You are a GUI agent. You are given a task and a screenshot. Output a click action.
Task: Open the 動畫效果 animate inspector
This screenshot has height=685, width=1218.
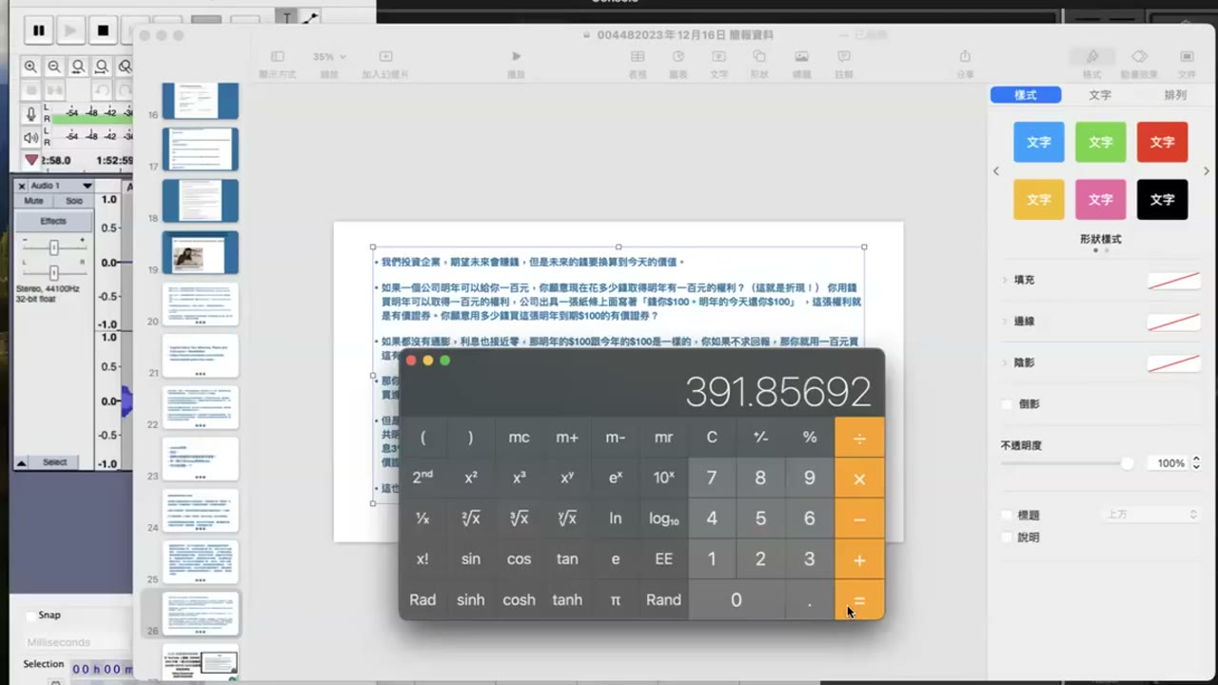[1139, 57]
